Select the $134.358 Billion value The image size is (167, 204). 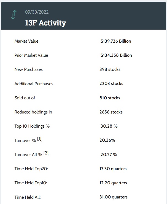[x=116, y=55]
